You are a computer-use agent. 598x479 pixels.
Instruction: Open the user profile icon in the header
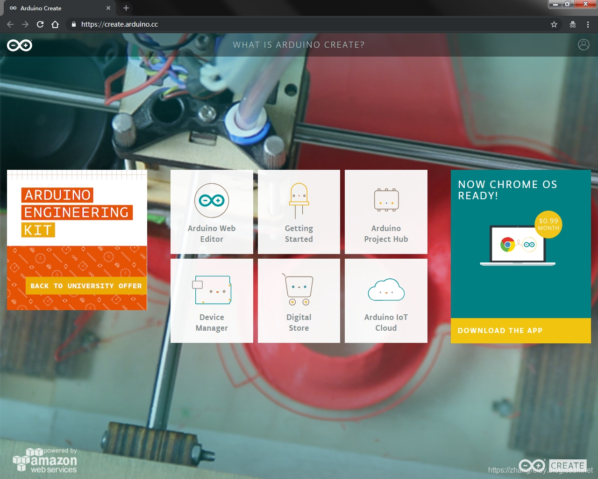click(x=584, y=44)
